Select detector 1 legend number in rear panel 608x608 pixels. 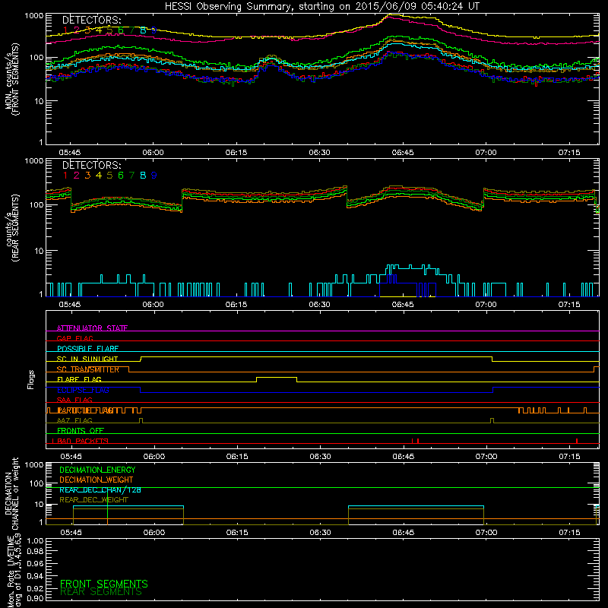[65, 176]
